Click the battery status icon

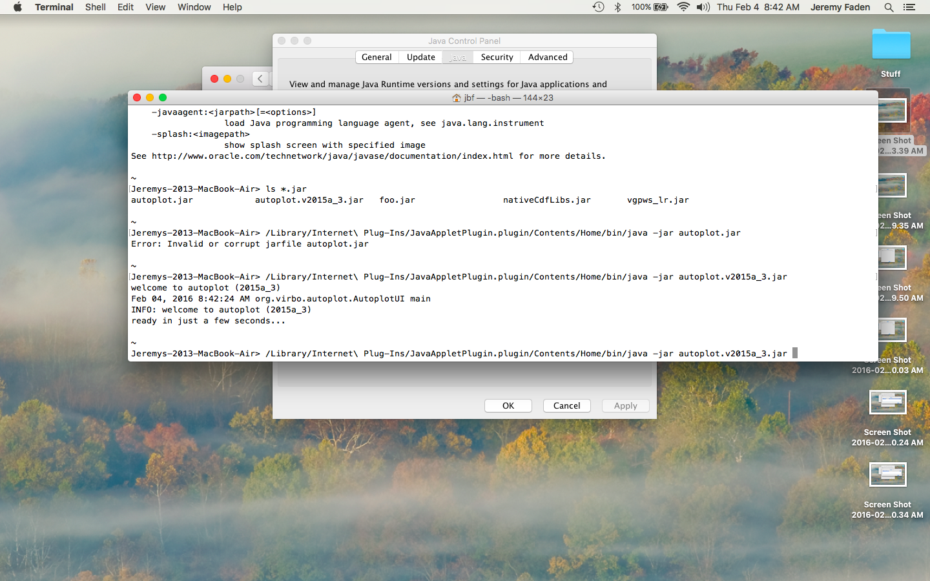650,7
